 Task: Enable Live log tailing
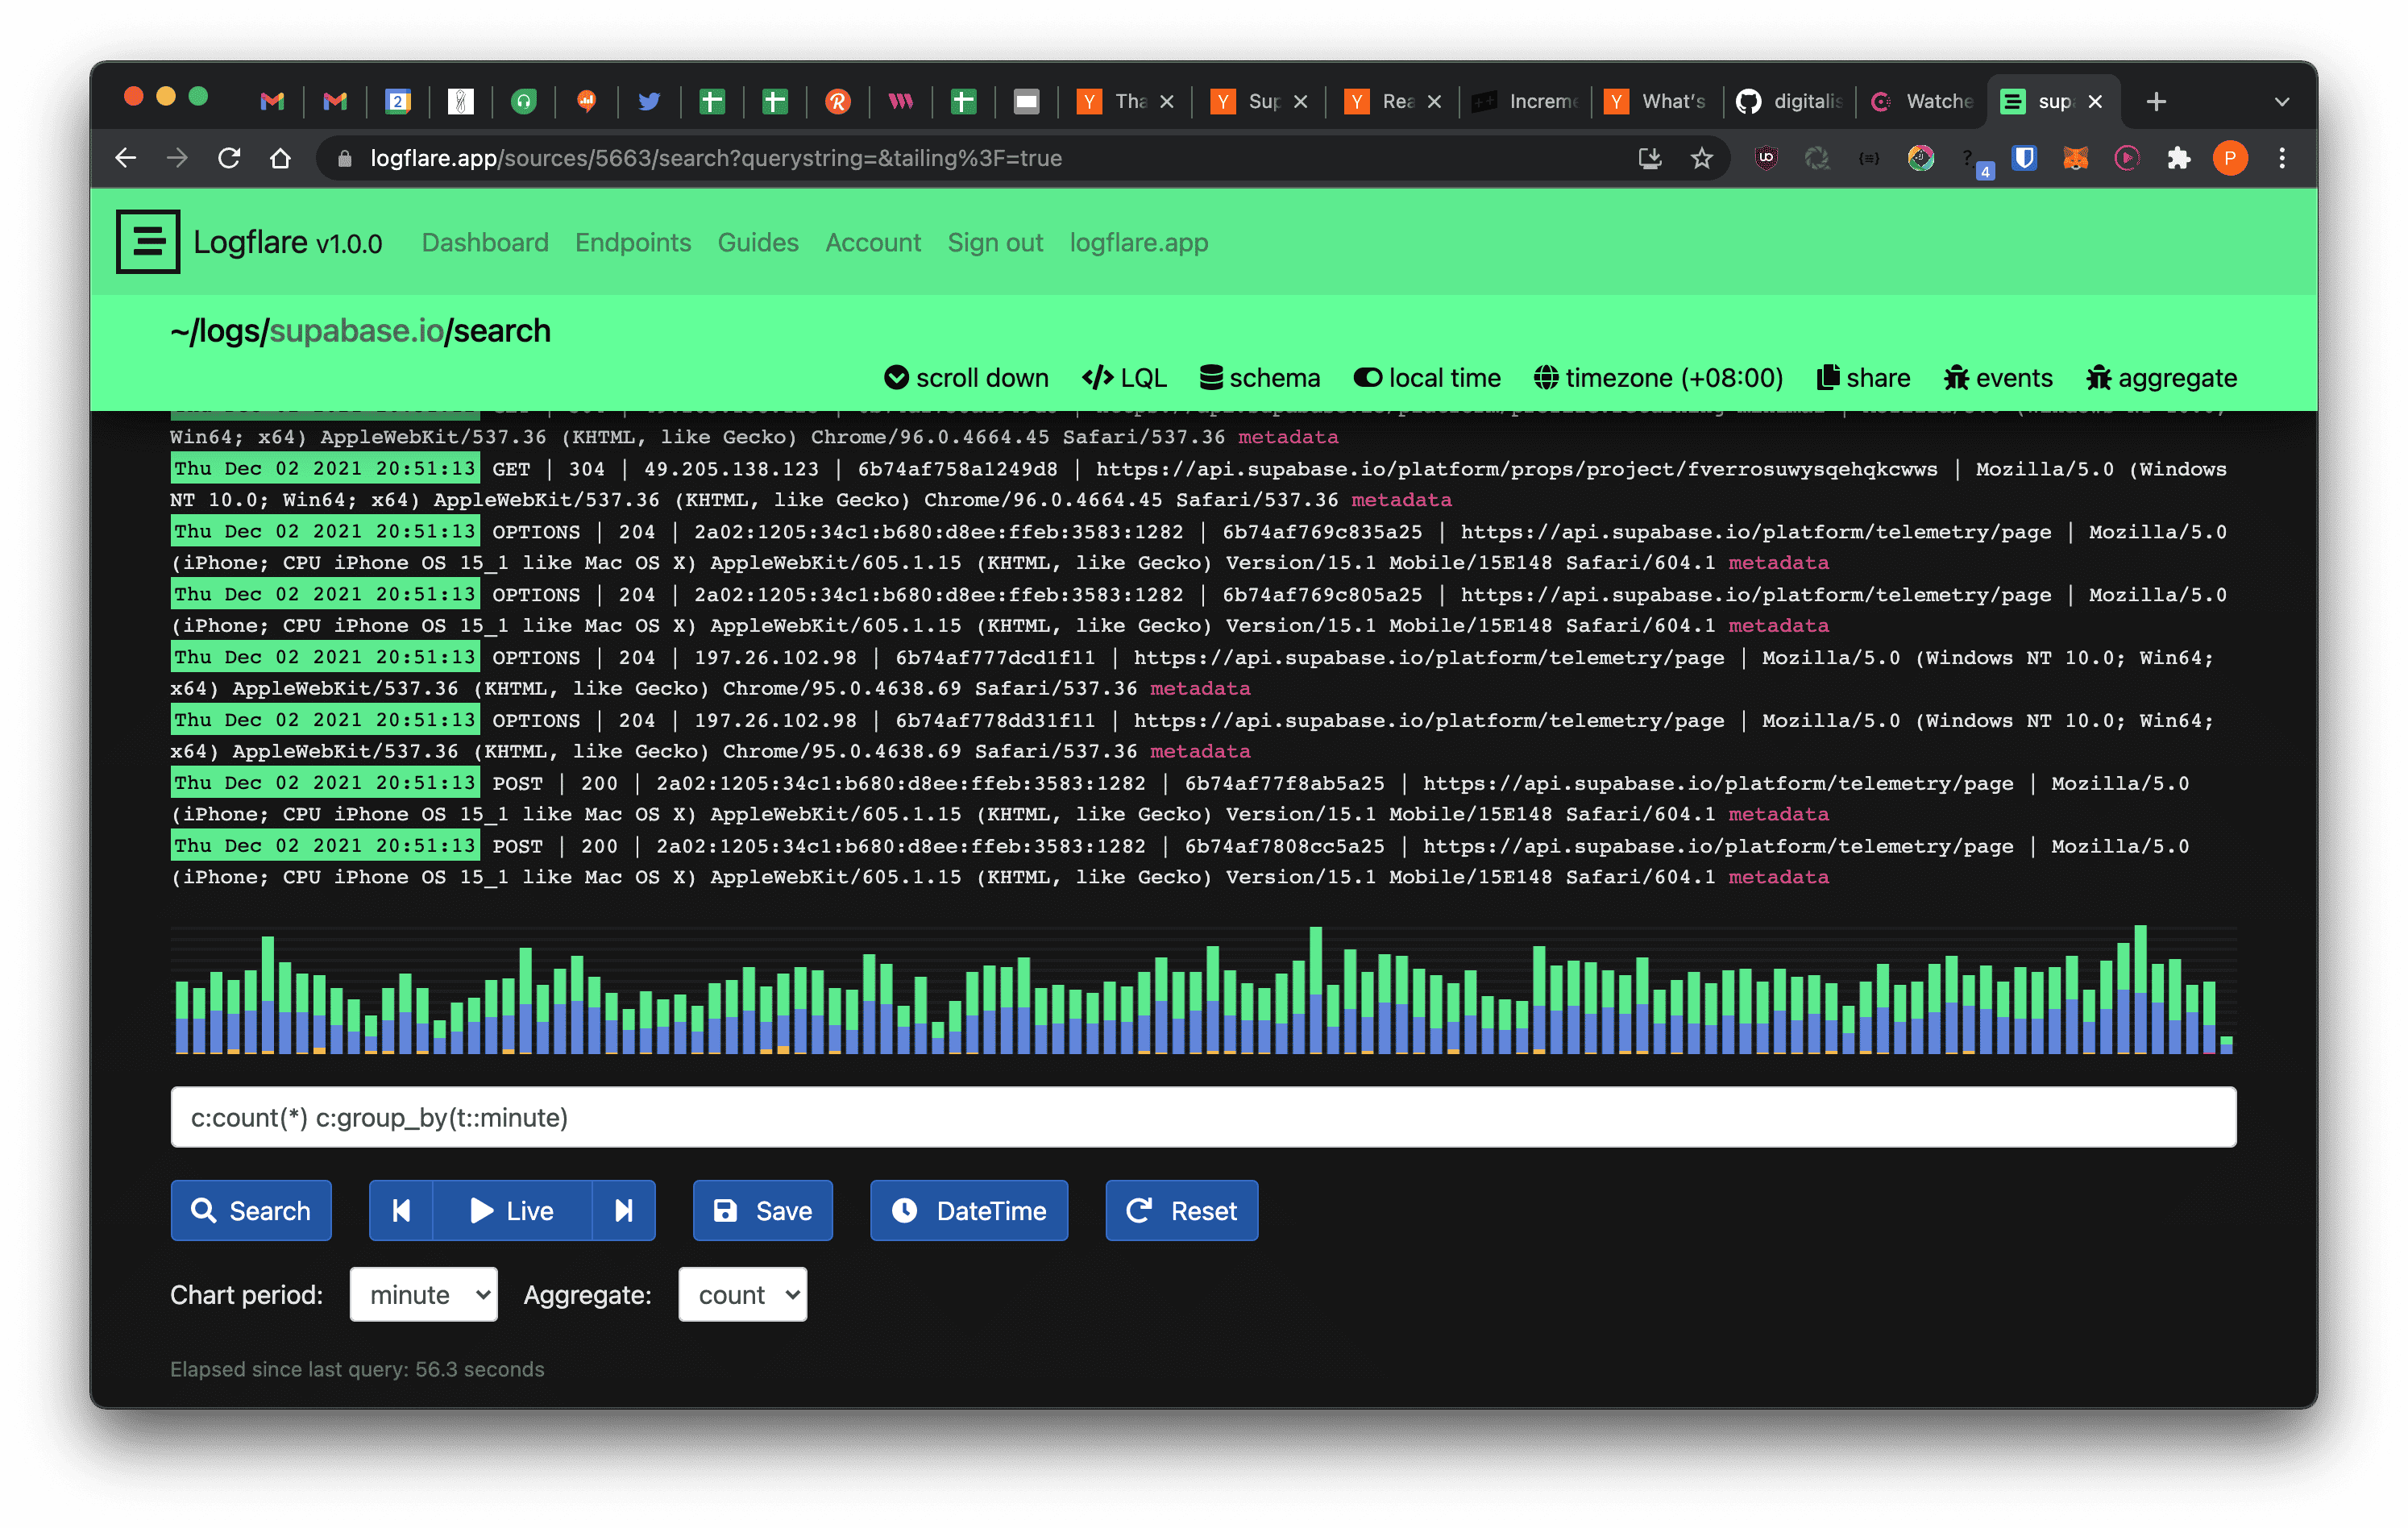512,1210
